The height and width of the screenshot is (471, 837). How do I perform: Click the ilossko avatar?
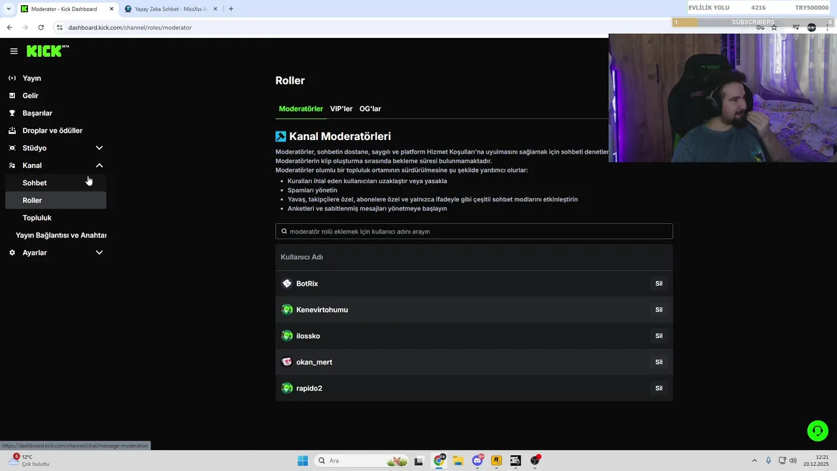coord(286,336)
